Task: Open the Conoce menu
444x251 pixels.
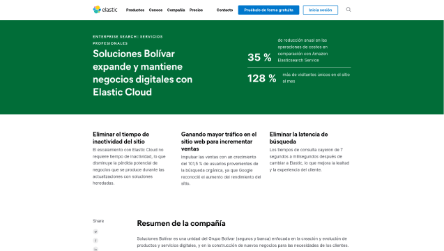Action: point(155,10)
